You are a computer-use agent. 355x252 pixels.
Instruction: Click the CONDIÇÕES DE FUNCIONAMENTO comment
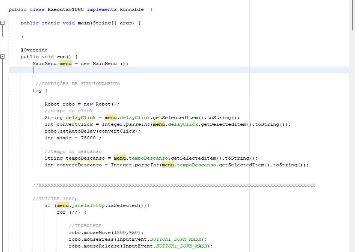[78, 84]
